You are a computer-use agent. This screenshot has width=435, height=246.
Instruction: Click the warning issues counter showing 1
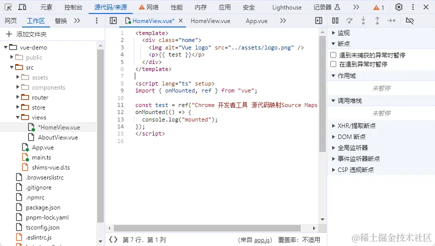378,7
